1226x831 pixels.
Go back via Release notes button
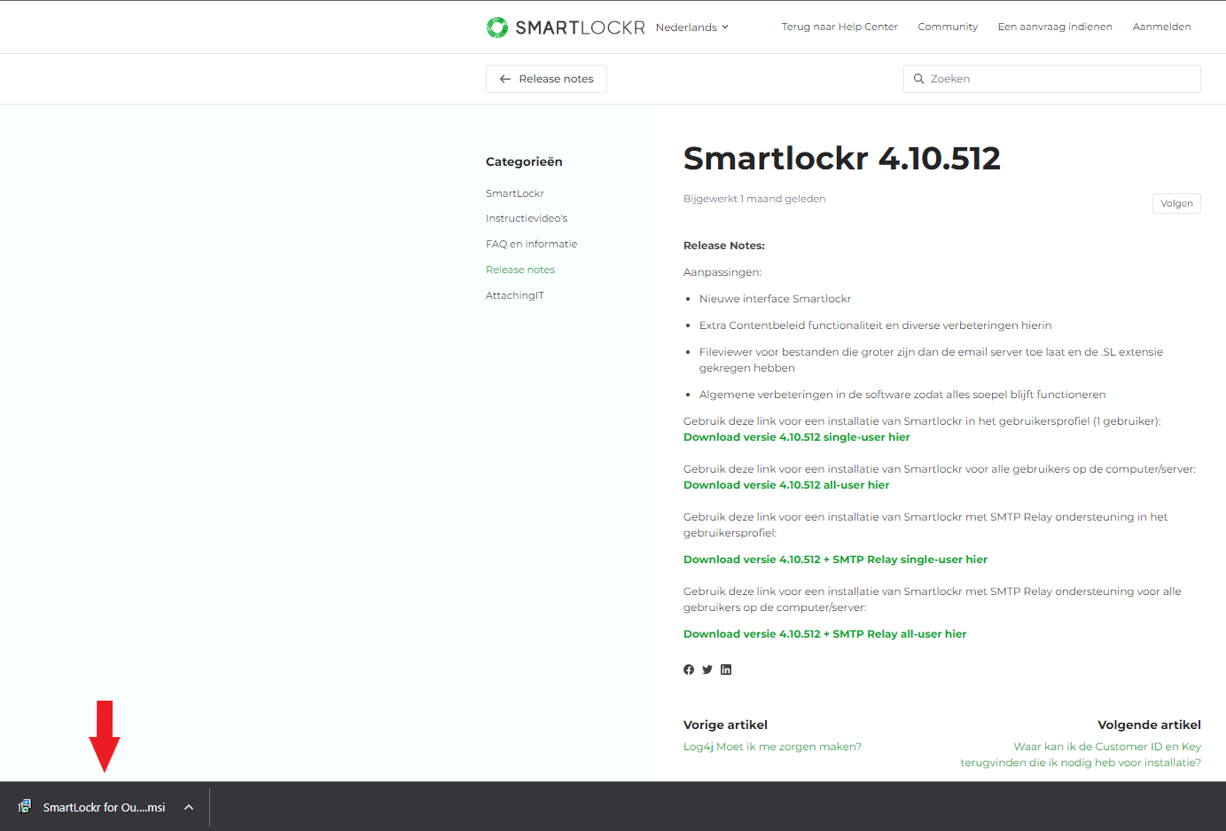click(x=546, y=79)
